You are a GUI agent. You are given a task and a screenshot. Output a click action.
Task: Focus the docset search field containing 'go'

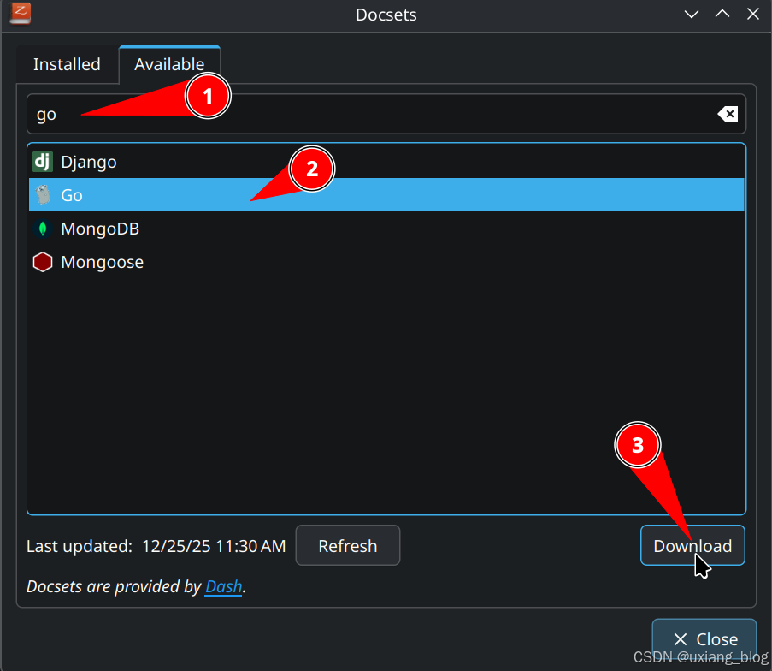386,114
